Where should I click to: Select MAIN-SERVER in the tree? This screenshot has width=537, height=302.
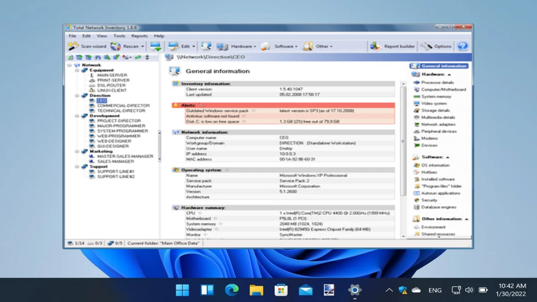pyautogui.click(x=112, y=75)
